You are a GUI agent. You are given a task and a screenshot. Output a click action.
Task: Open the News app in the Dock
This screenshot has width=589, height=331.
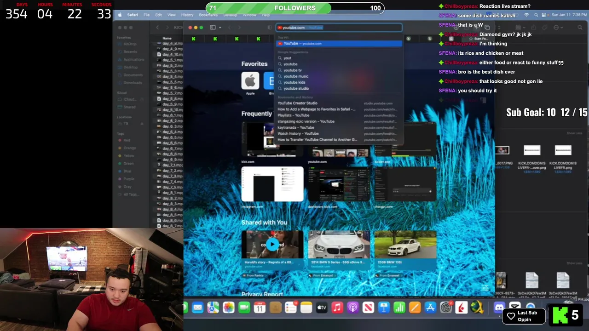click(368, 308)
